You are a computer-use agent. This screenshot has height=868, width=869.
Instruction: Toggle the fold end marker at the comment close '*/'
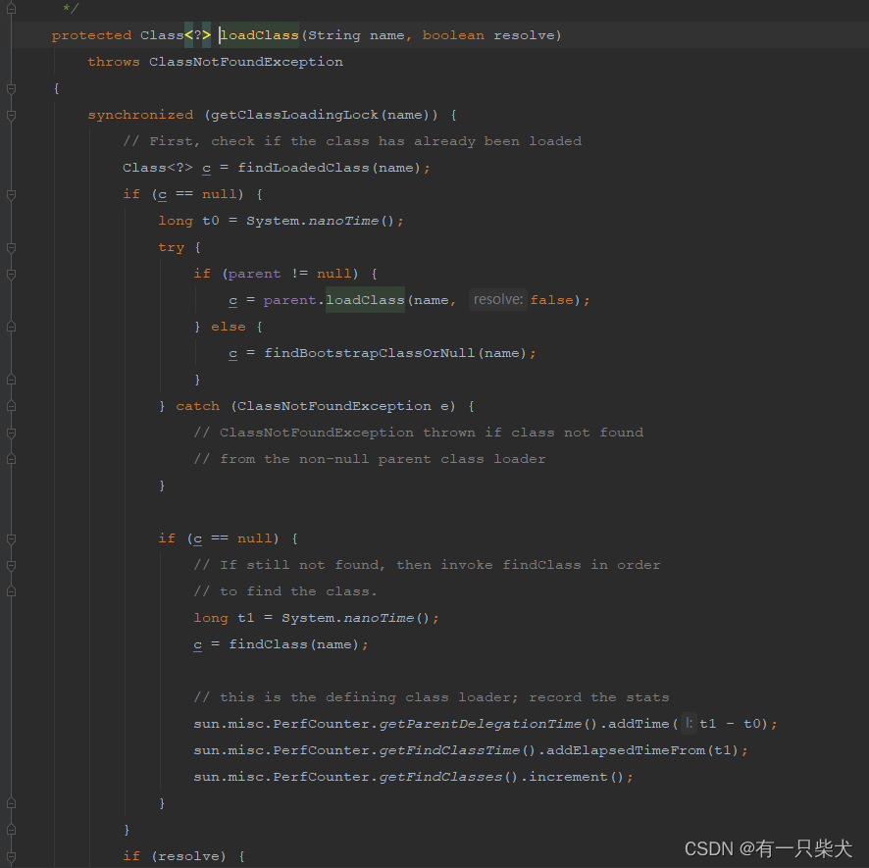pos(11,9)
